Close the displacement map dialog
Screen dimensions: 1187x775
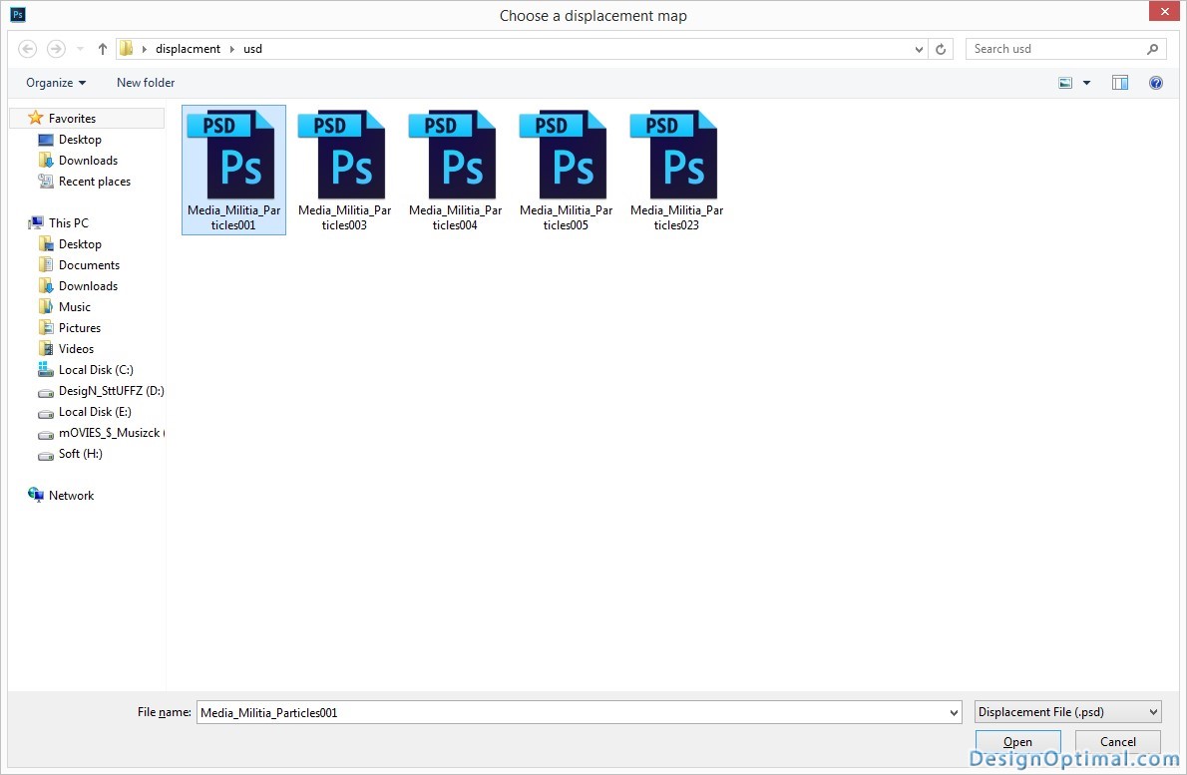coord(1164,11)
